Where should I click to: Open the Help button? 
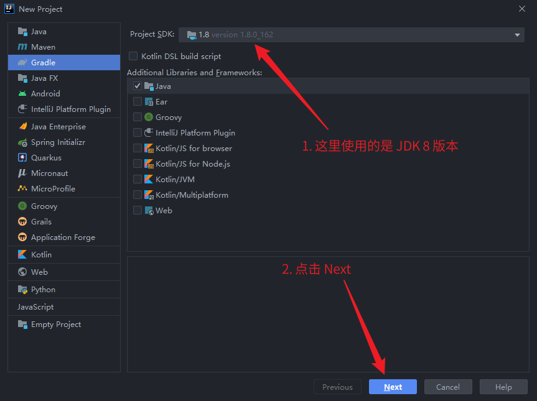503,387
